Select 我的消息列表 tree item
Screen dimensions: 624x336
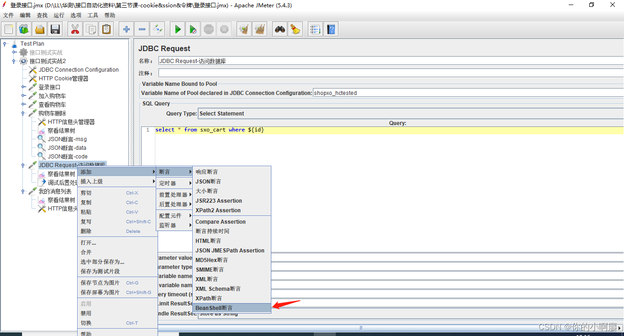pos(55,191)
